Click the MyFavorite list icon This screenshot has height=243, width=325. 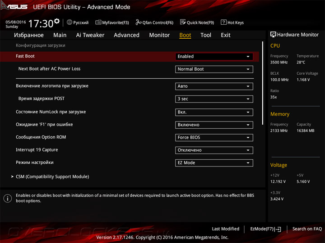coord(98,22)
